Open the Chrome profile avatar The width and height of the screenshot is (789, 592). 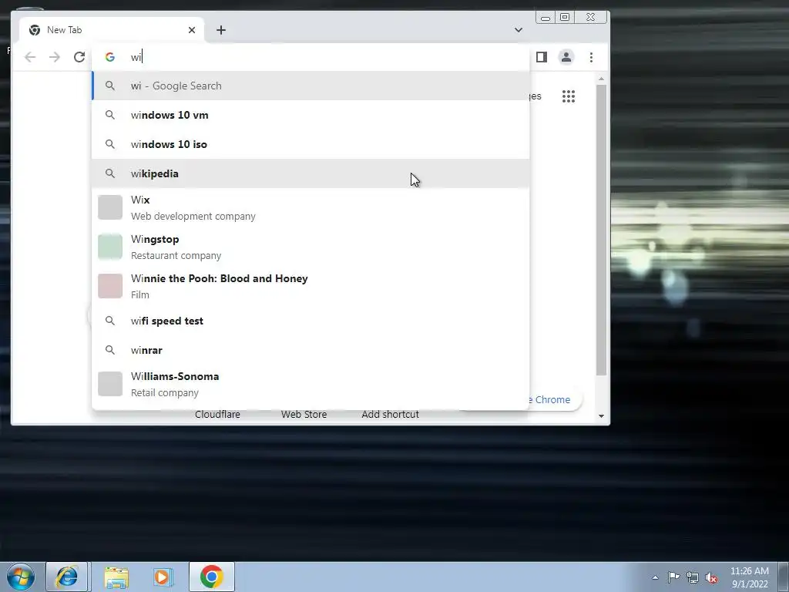coord(566,57)
